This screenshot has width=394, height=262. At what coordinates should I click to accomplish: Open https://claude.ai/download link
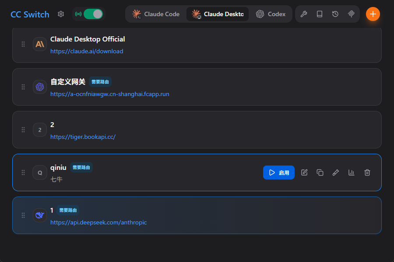pos(87,51)
